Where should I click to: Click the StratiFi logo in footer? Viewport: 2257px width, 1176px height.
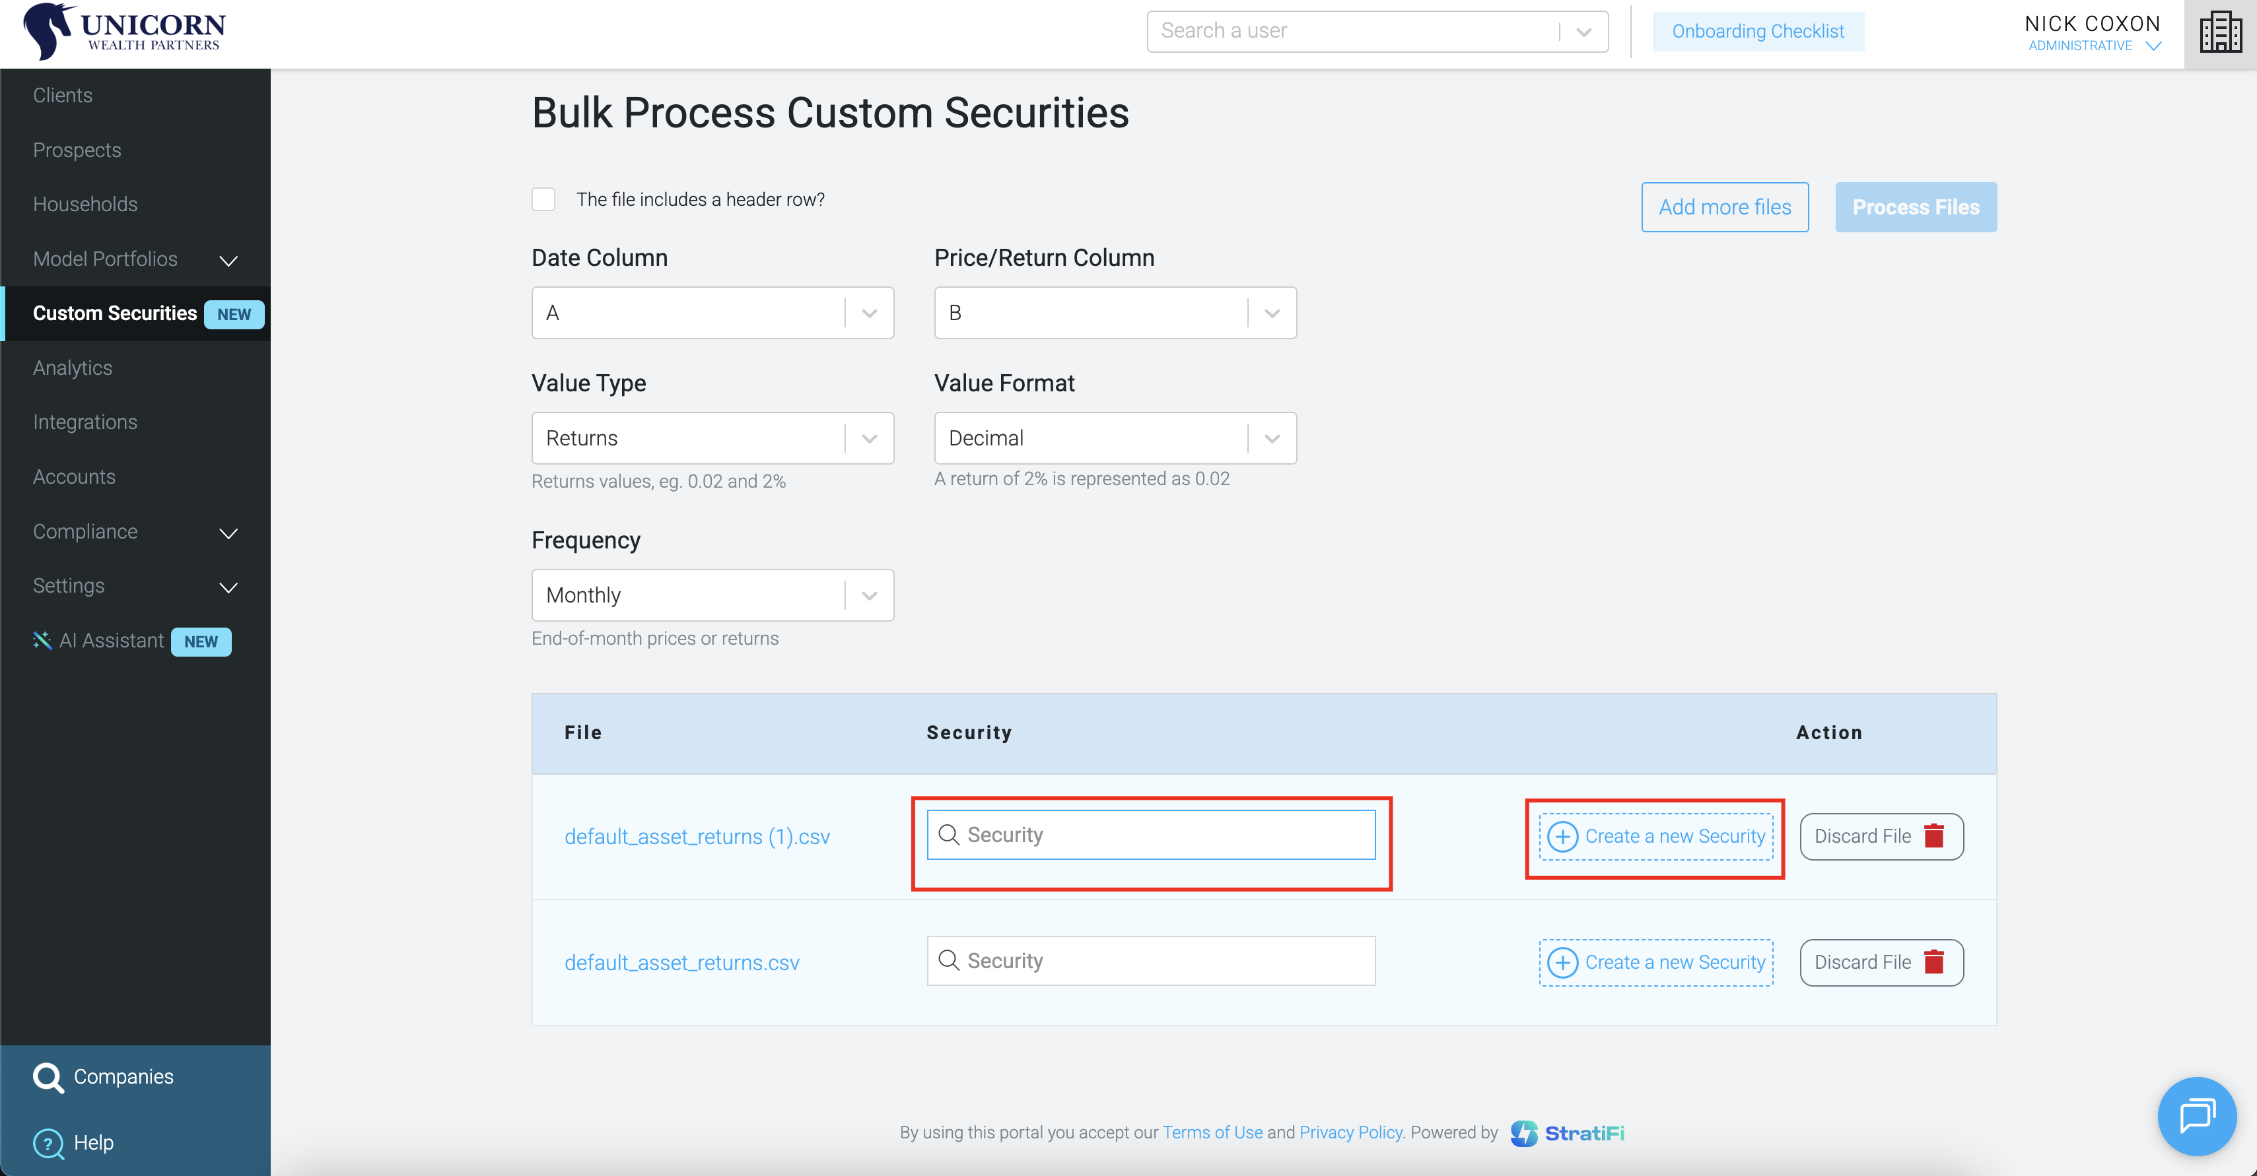click(x=1568, y=1133)
